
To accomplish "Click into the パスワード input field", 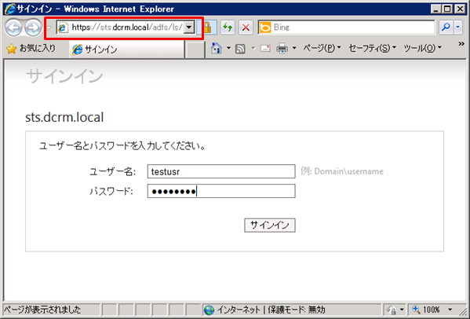I will [x=221, y=191].
